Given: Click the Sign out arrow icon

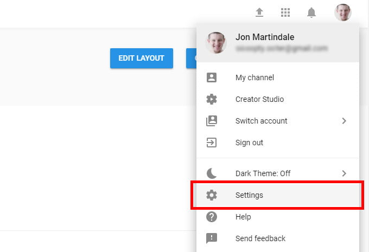Looking at the screenshot, I should pos(211,143).
